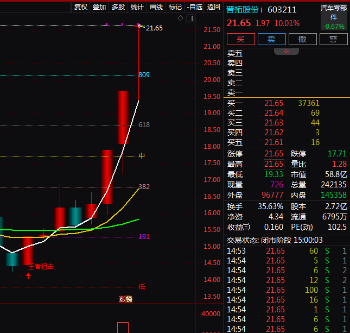Image resolution: width=350 pixels, height=333 pixels.
Task: Click the 总量 value 242135
Action: (x=334, y=185)
